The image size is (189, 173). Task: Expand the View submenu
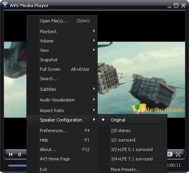[x=62, y=50]
